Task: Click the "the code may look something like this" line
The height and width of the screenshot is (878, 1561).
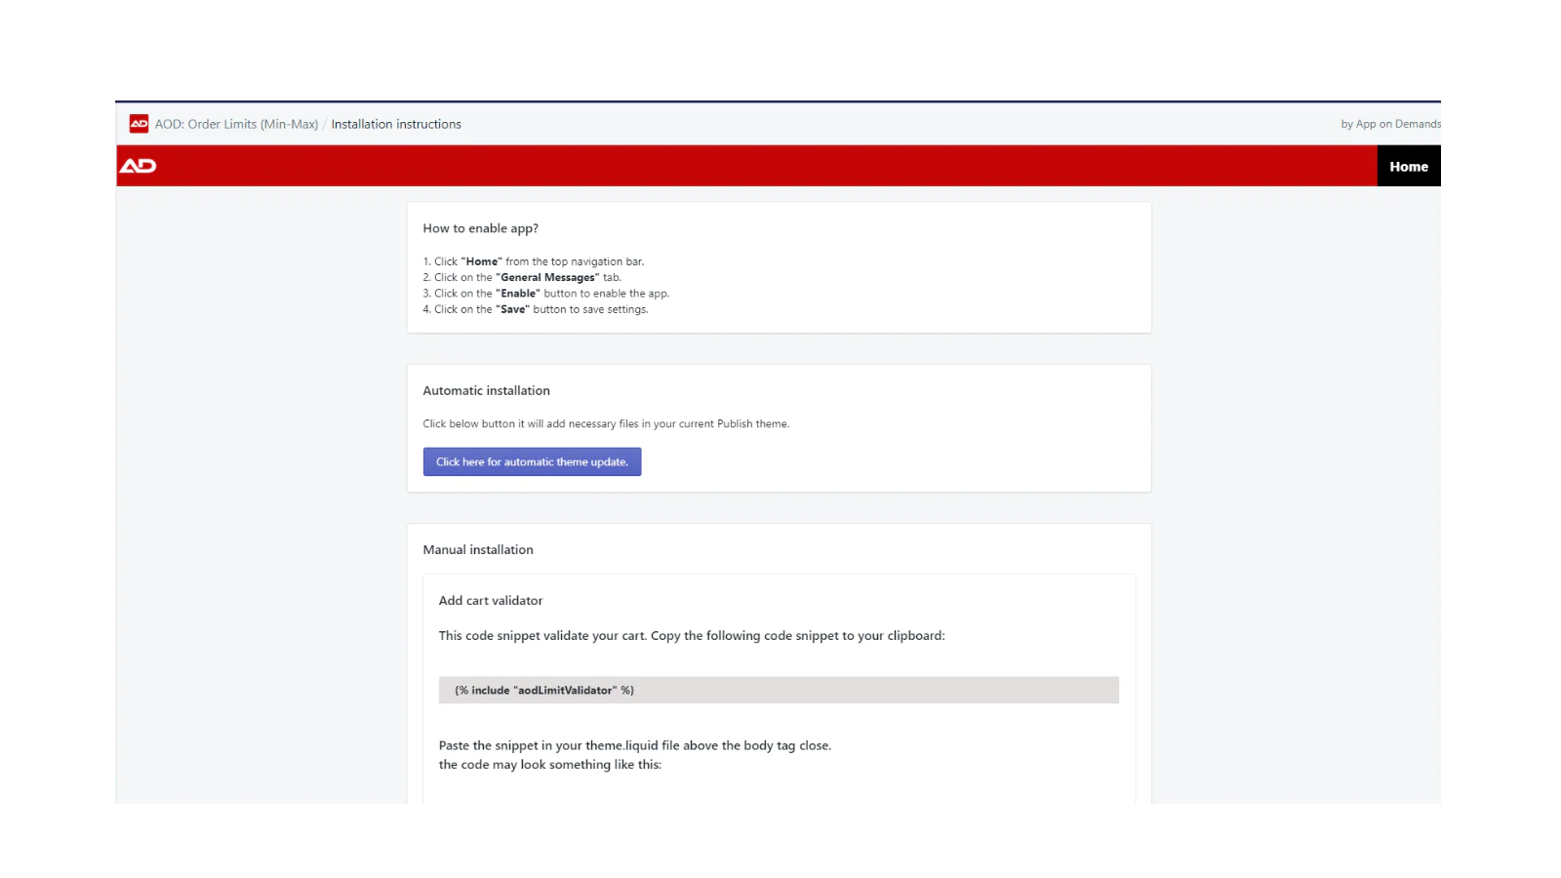Action: point(549,765)
